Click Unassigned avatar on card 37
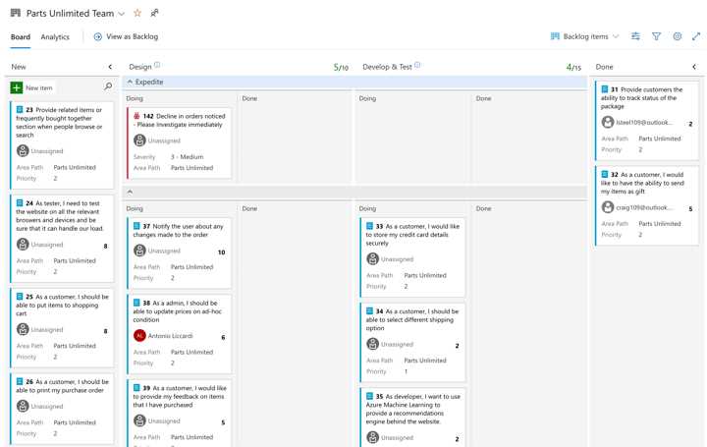707x447 pixels. pyautogui.click(x=139, y=251)
